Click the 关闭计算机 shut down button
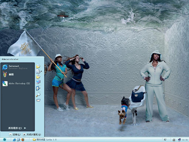This screenshot has width=189, height=142. point(32,135)
